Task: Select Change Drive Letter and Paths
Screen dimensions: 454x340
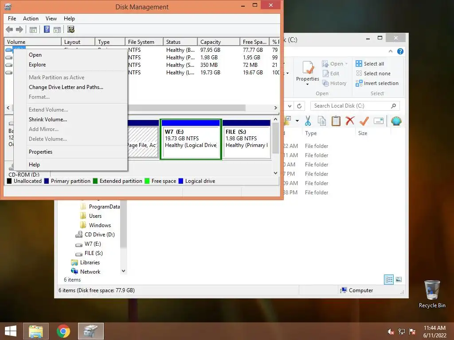Action: coord(70,87)
